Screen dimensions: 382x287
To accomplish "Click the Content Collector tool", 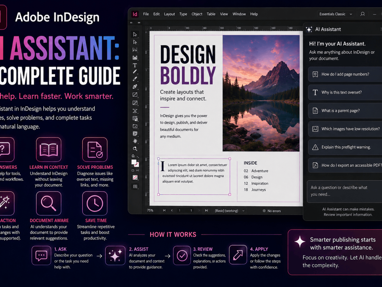I will [135, 57].
